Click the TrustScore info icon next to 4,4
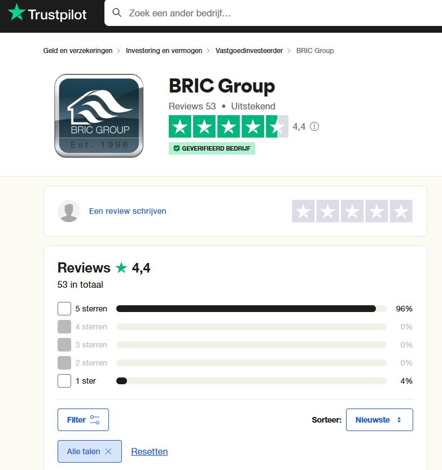 (314, 126)
